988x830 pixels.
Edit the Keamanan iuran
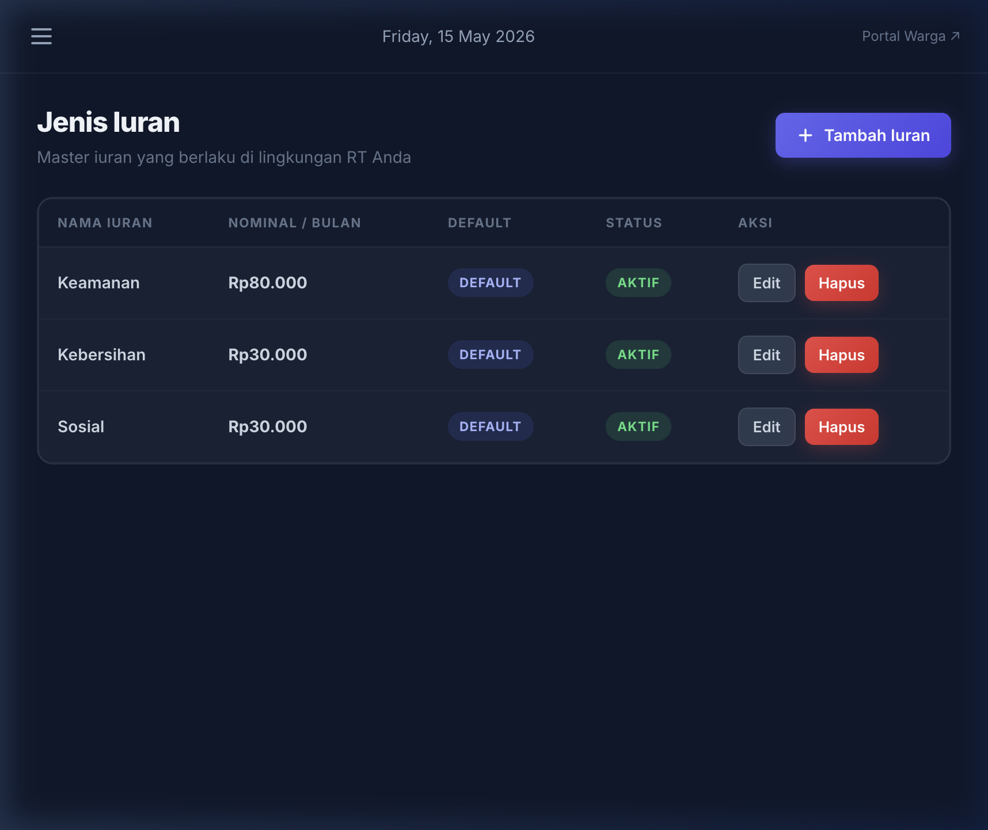[767, 283]
